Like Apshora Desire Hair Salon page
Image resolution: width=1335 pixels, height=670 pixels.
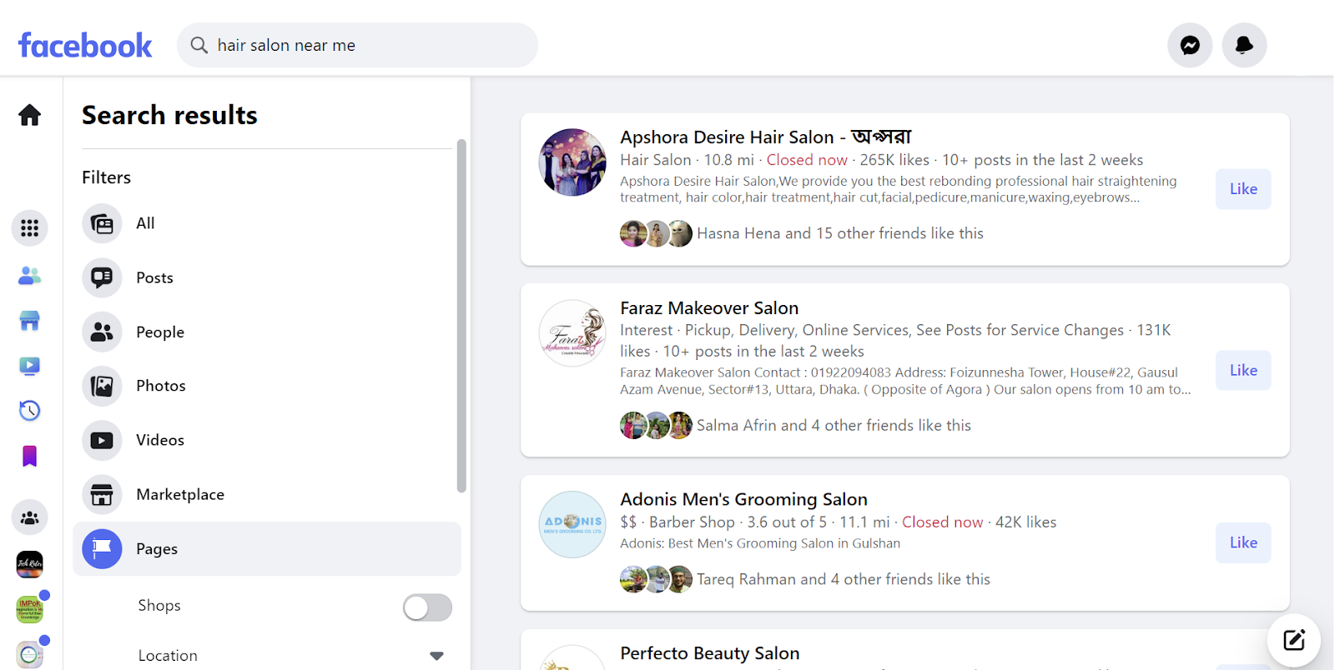tap(1243, 189)
